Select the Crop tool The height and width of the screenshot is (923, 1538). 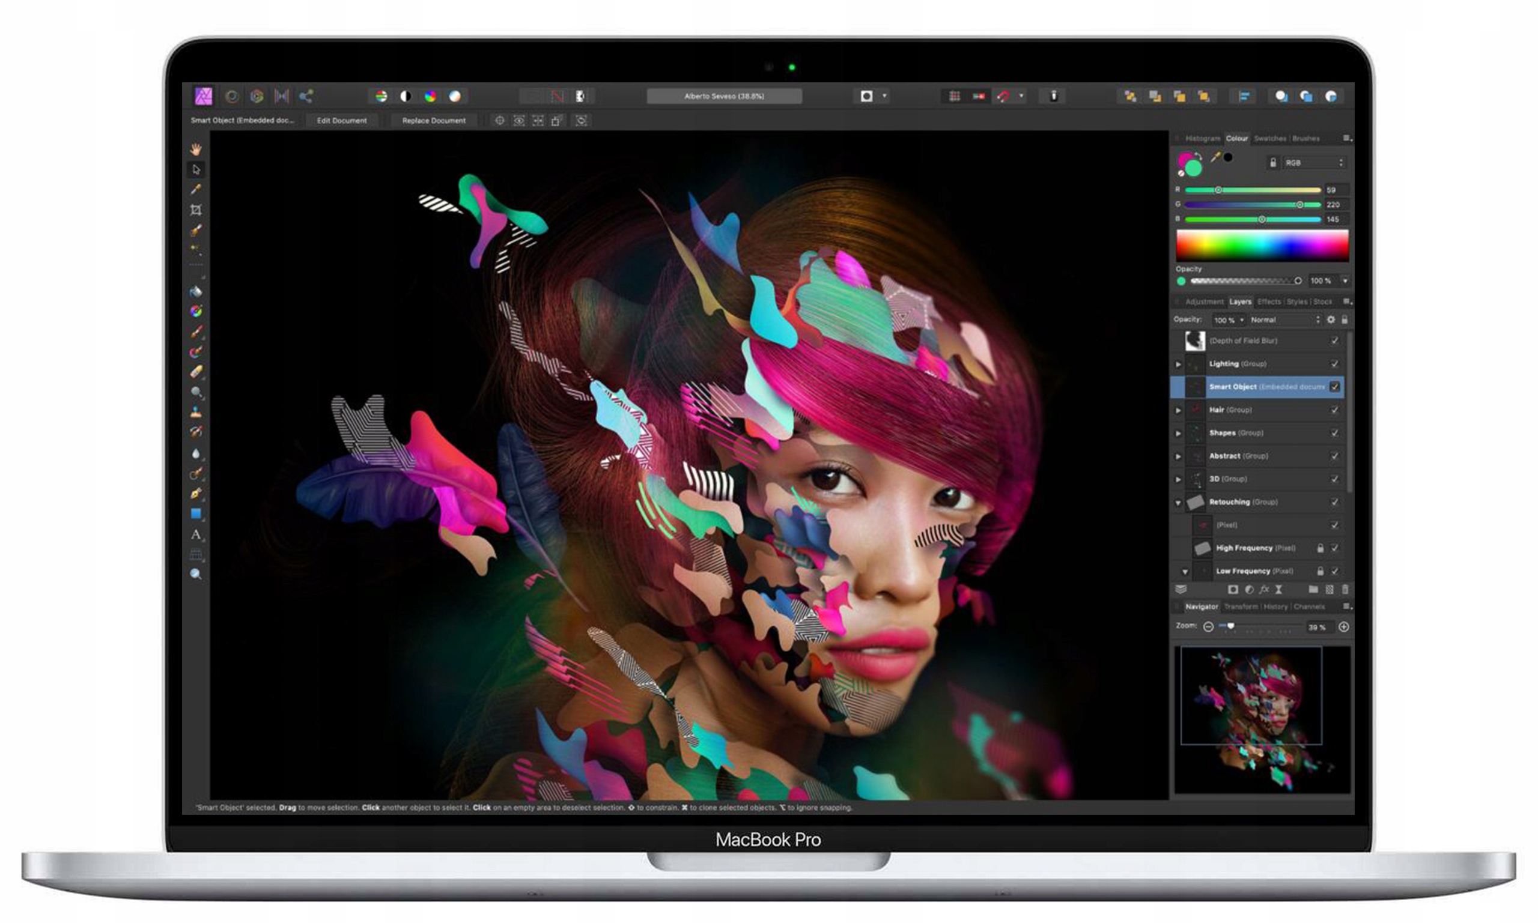click(196, 210)
